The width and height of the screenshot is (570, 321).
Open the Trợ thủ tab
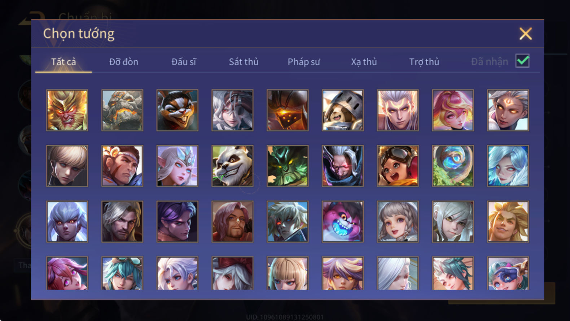click(x=424, y=62)
